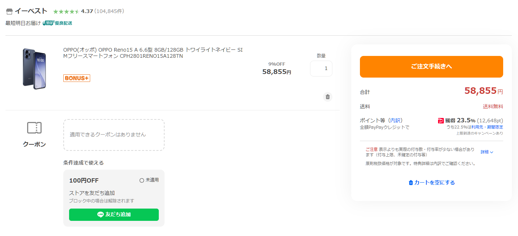Viewport: 518px width, 236px height.
Task: Click the 9%OFF discount label
Action: pyautogui.click(x=277, y=64)
